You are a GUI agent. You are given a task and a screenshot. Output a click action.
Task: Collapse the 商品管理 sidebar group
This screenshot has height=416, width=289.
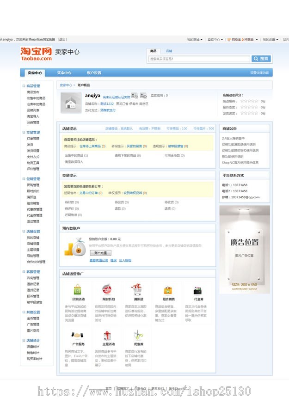click(24, 86)
